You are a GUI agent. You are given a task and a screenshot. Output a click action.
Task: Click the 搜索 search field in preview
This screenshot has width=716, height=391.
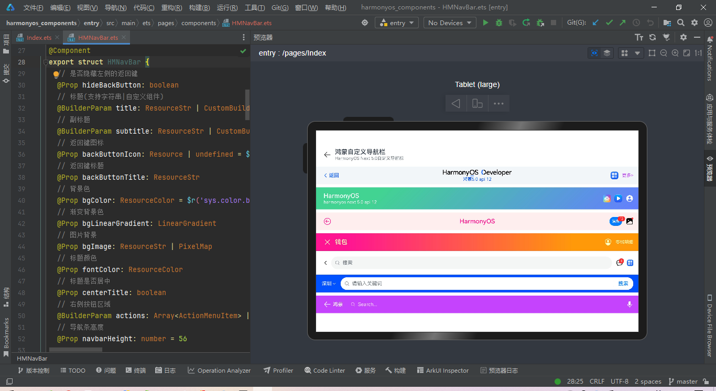471,263
